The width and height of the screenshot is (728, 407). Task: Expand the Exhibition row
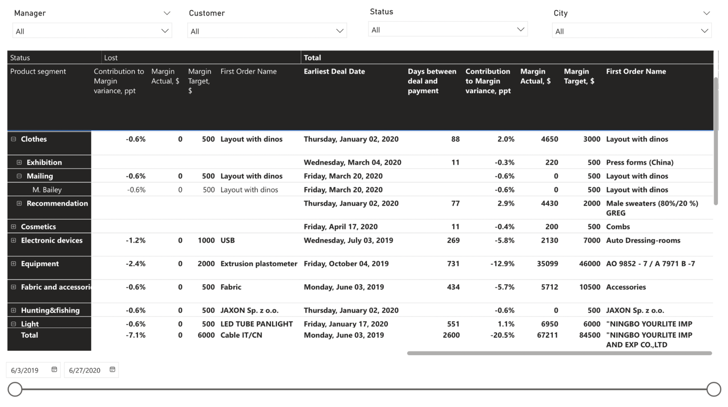click(19, 162)
